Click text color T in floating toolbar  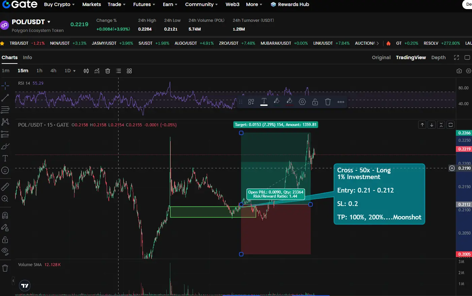pos(264,102)
